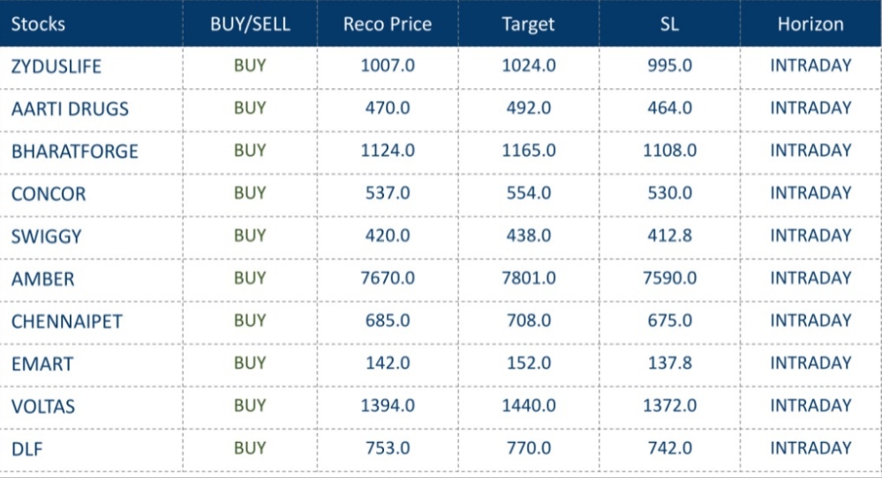Click INTRADAY in the ZYDUSLIFE row

click(810, 66)
